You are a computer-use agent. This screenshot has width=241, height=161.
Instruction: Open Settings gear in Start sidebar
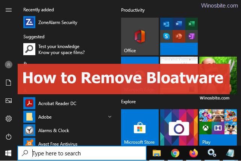(8, 119)
